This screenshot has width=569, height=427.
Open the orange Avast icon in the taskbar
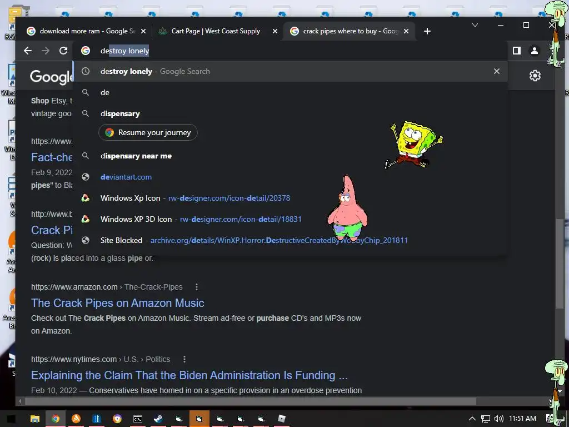pos(76,419)
